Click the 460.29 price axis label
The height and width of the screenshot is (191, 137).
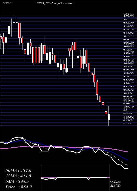point(128,43)
